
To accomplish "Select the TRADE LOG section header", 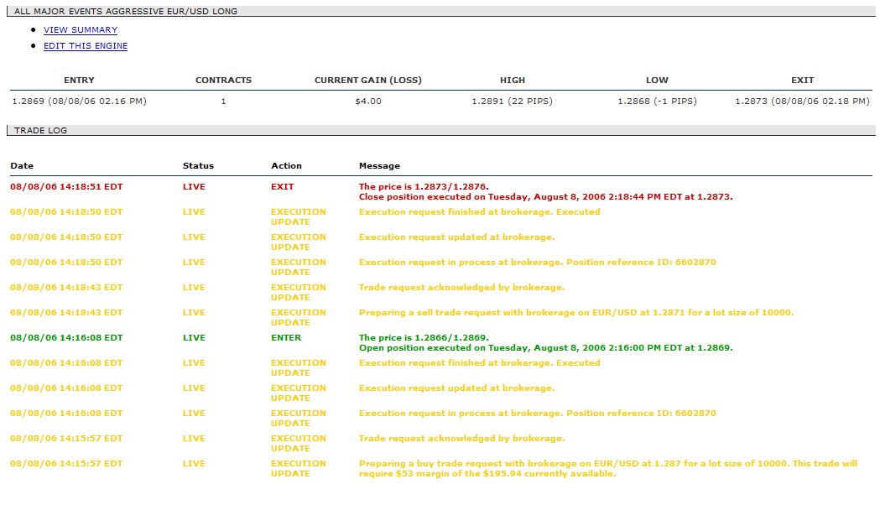I will [x=40, y=131].
